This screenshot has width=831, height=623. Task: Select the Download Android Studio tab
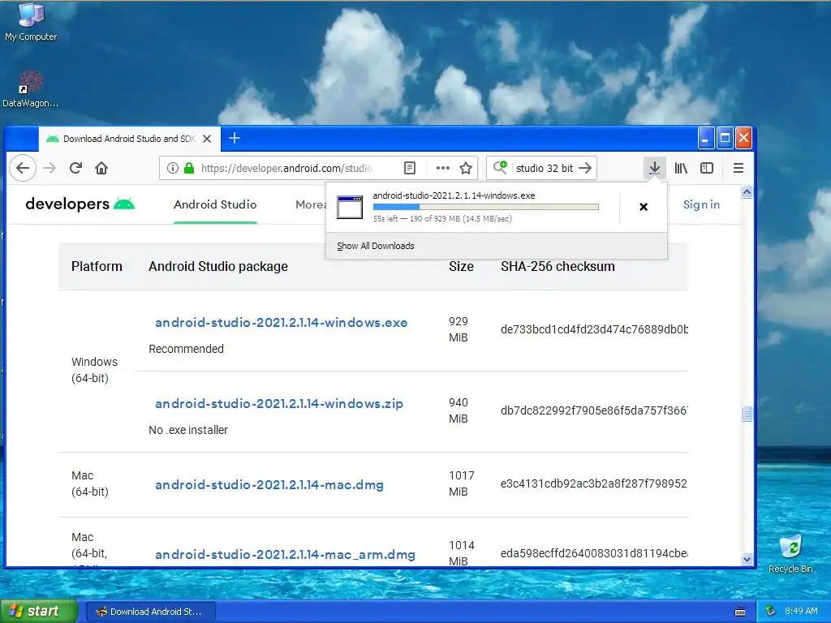129,139
